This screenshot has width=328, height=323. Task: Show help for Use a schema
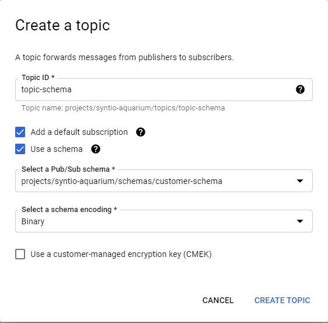pos(96,149)
